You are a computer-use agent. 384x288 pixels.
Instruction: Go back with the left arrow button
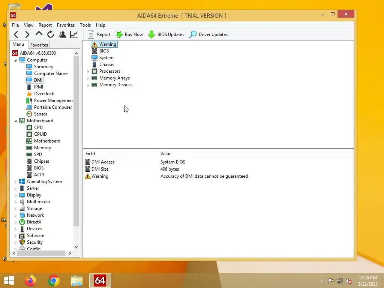coord(16,34)
